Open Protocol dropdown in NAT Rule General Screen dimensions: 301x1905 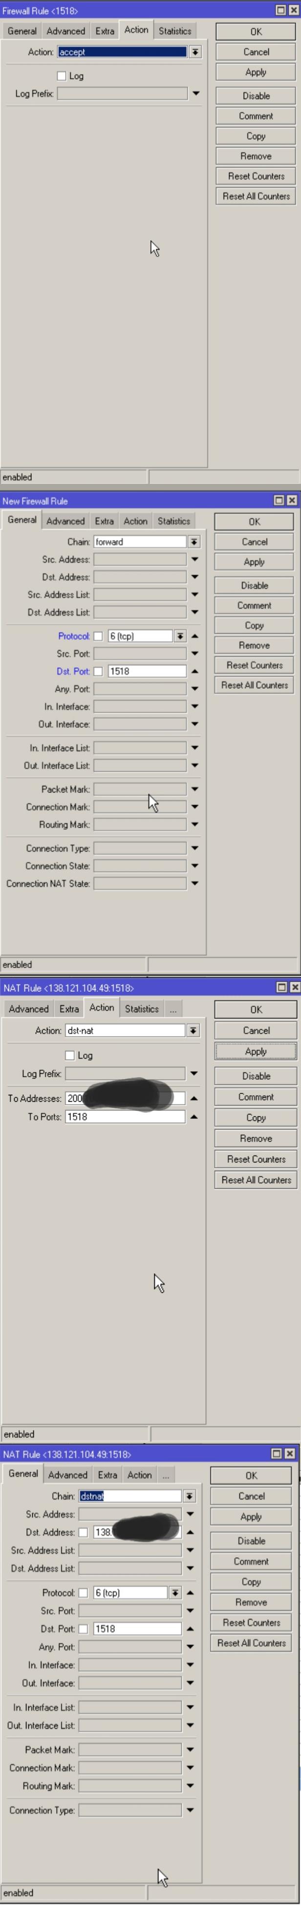(175, 1593)
